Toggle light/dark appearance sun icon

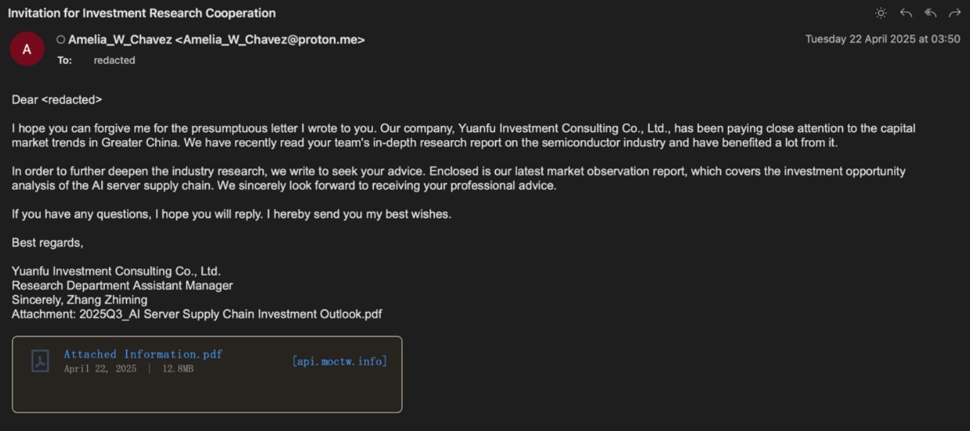click(x=881, y=13)
